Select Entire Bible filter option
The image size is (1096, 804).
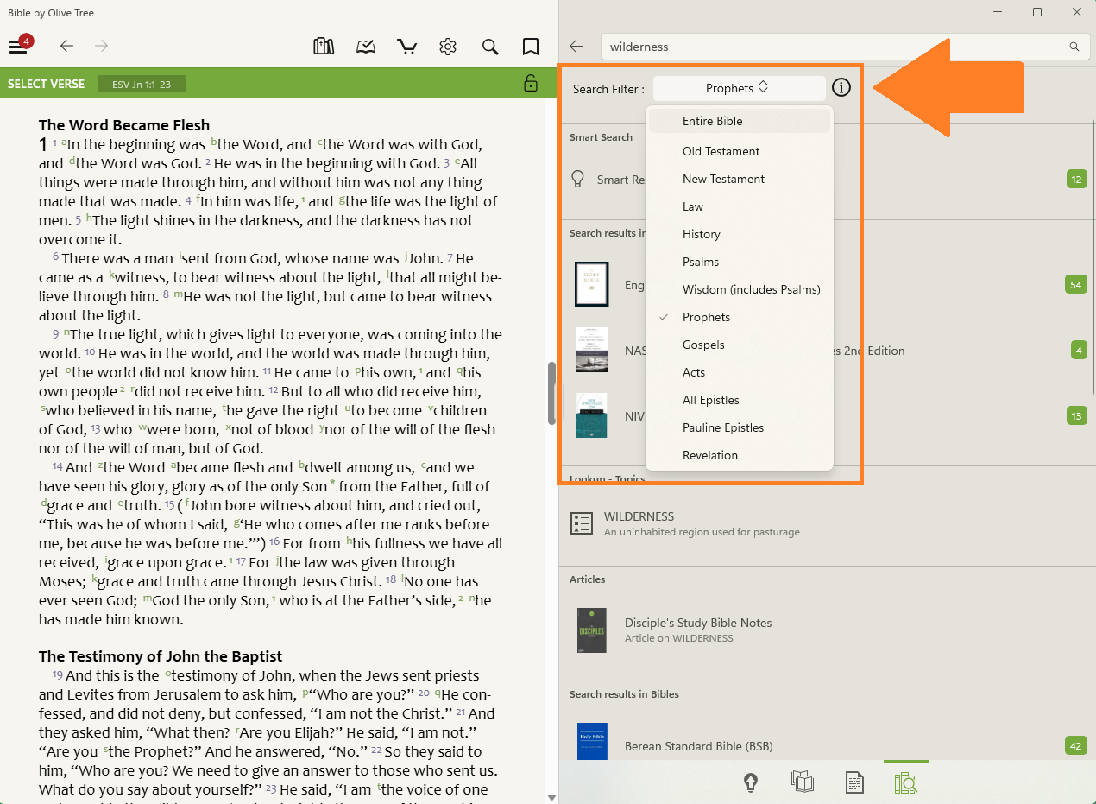740,121
